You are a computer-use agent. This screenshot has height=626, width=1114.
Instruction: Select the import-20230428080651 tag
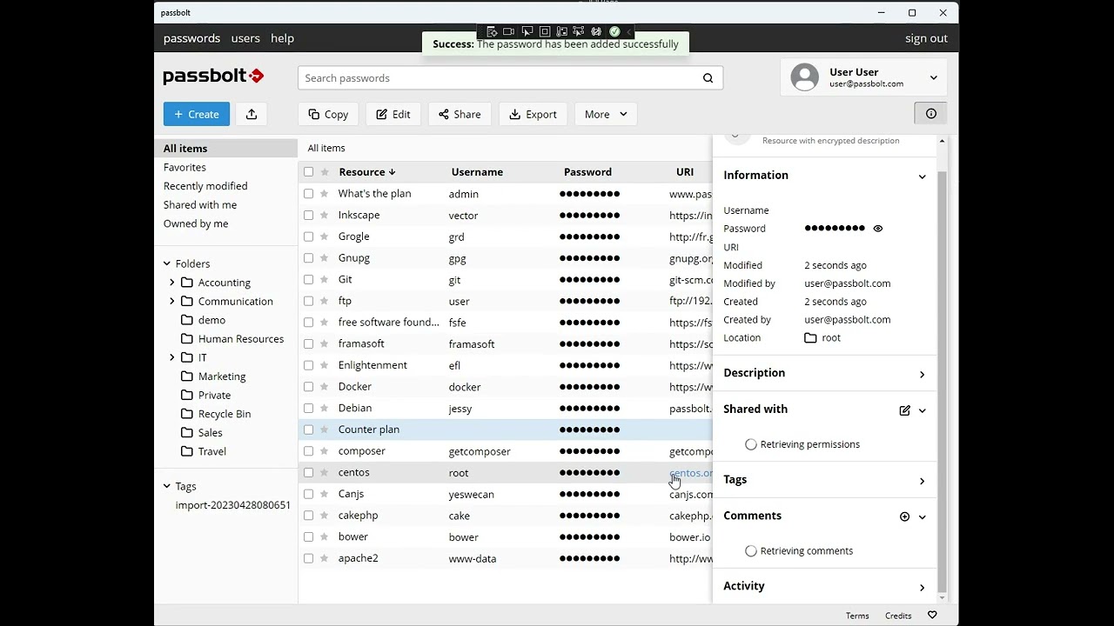(x=233, y=505)
